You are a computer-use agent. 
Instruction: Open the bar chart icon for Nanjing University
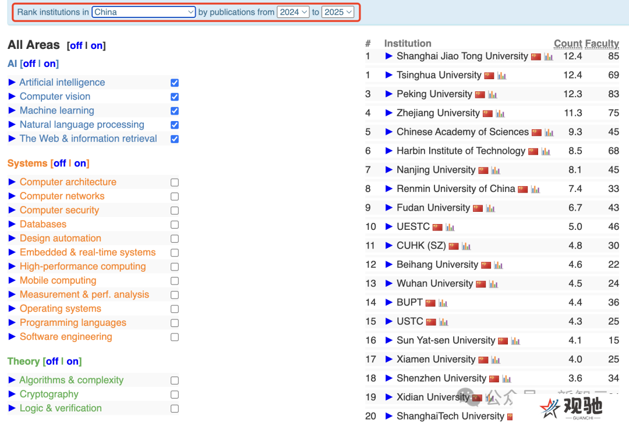496,170
